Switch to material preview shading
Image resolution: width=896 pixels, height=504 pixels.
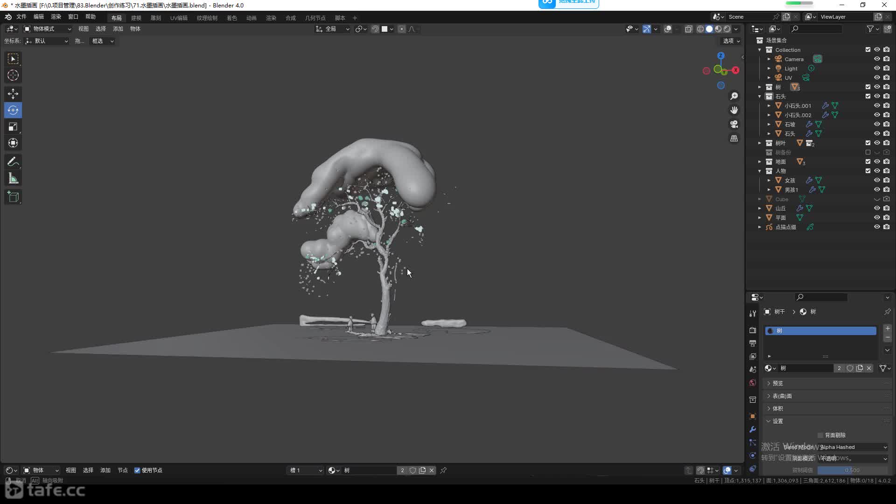point(718,29)
